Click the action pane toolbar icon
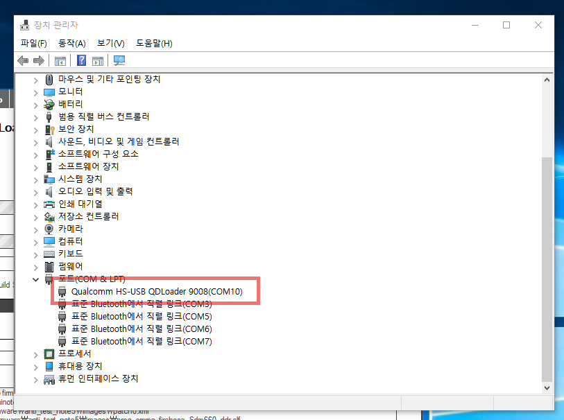 [98, 61]
